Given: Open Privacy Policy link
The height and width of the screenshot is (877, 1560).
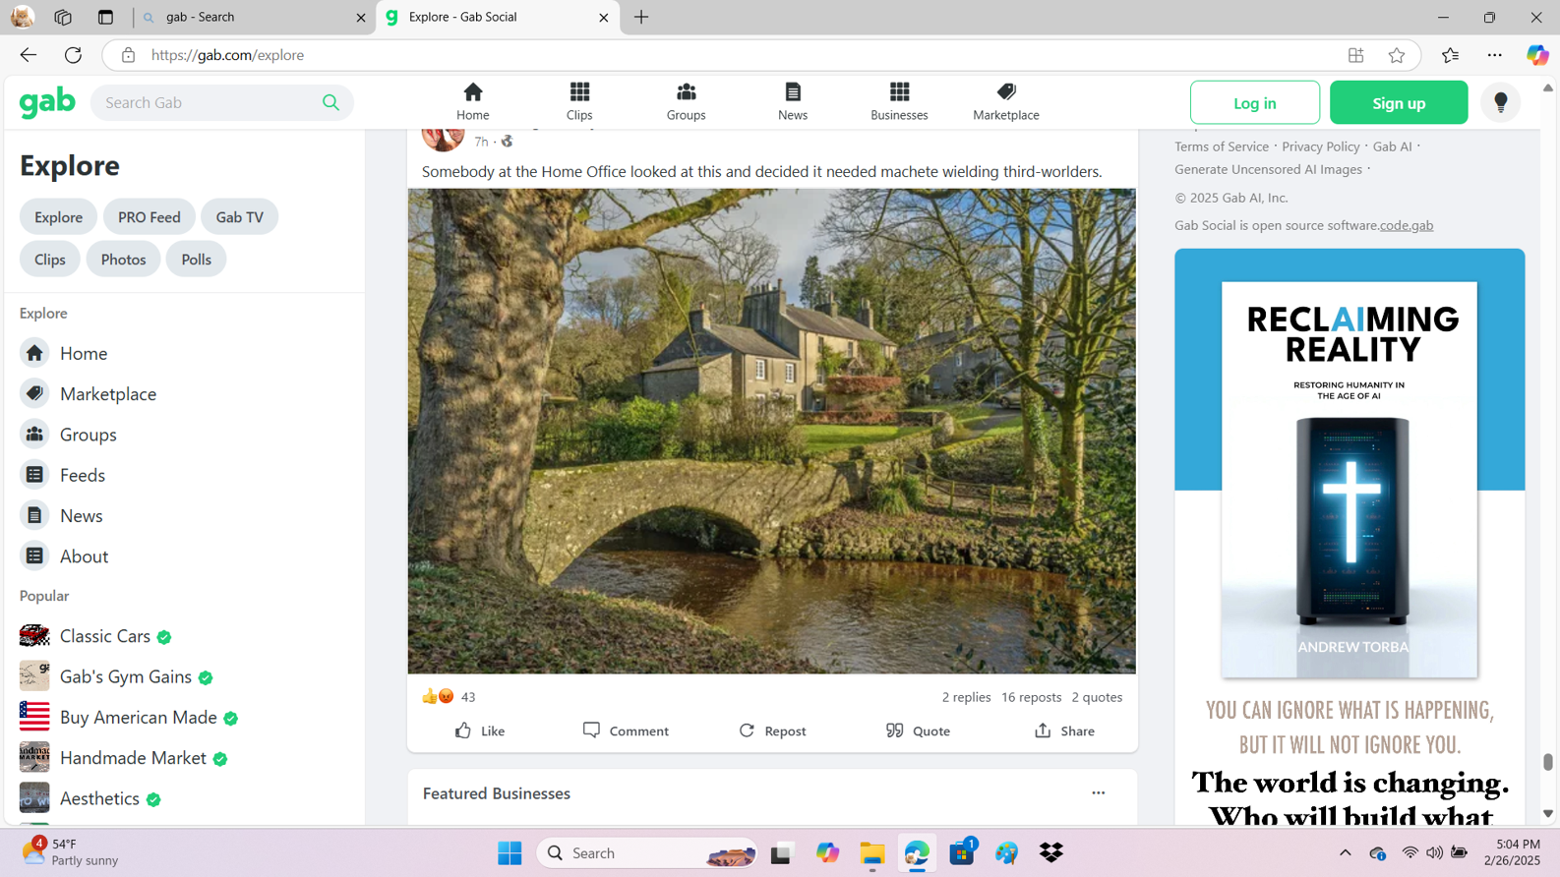Looking at the screenshot, I should pos(1320,146).
